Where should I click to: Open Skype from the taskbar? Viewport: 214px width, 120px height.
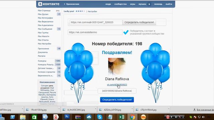click(x=100, y=117)
